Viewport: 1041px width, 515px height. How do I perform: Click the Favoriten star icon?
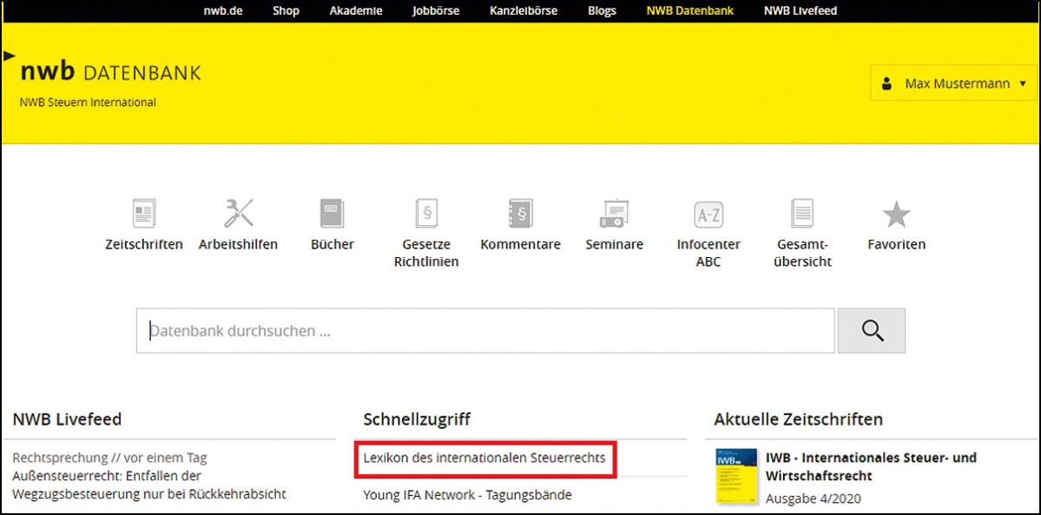[896, 214]
